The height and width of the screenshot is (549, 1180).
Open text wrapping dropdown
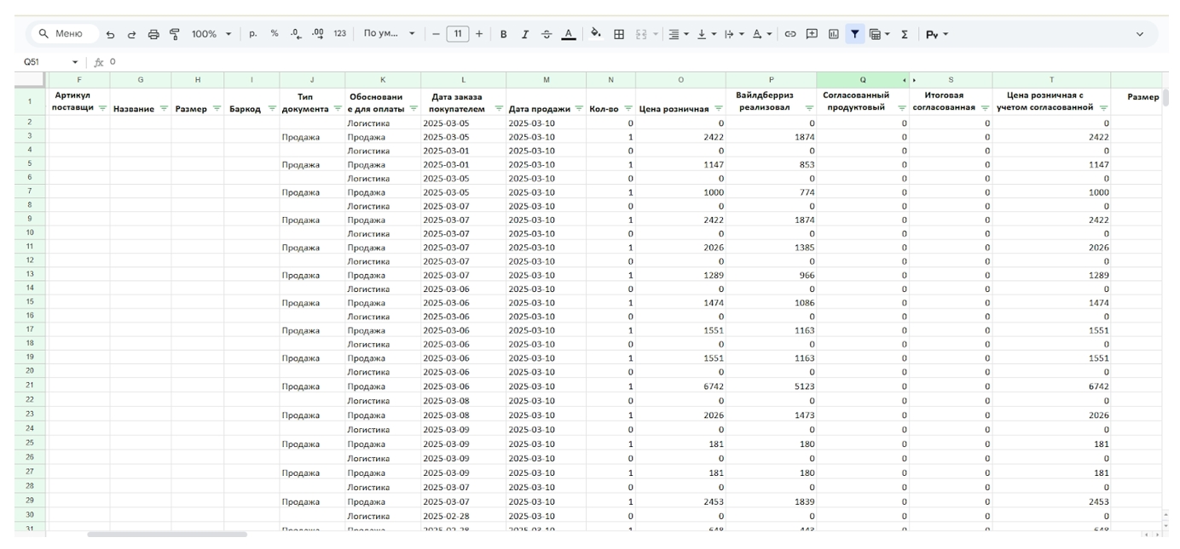pos(735,34)
